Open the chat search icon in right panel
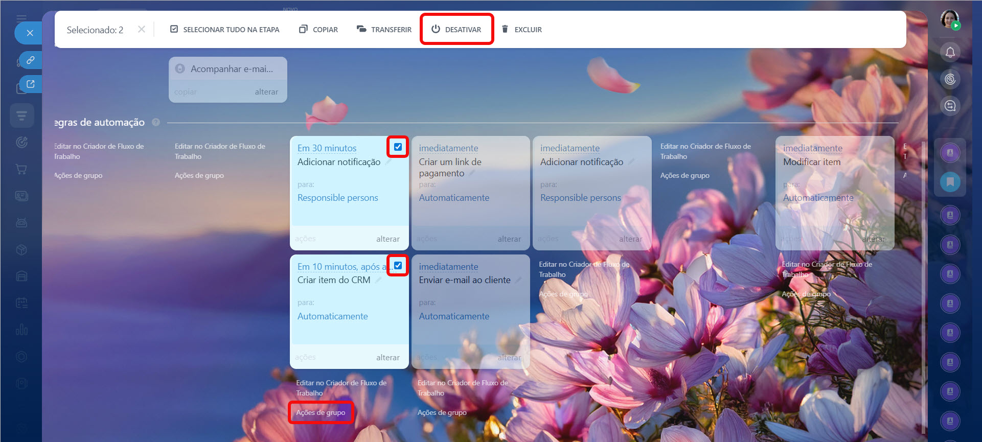Screen dimensions: 982x442 (950, 106)
